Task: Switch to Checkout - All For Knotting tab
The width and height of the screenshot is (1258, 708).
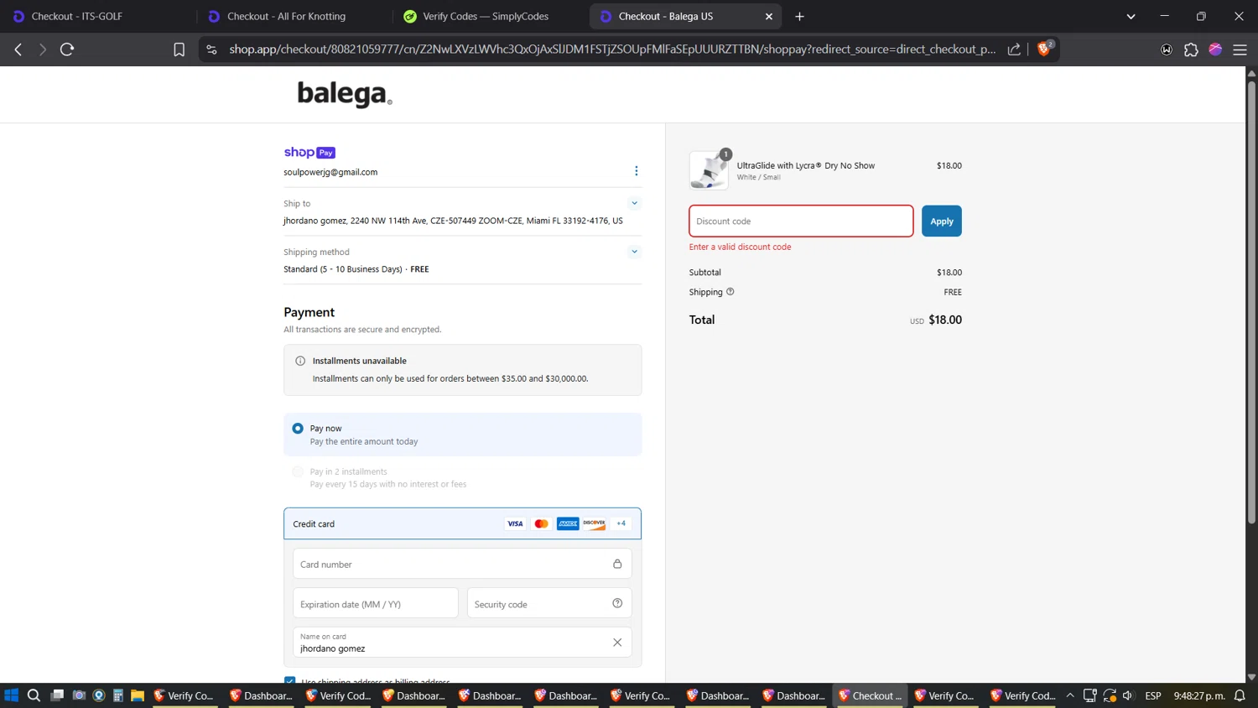Action: pos(294,16)
